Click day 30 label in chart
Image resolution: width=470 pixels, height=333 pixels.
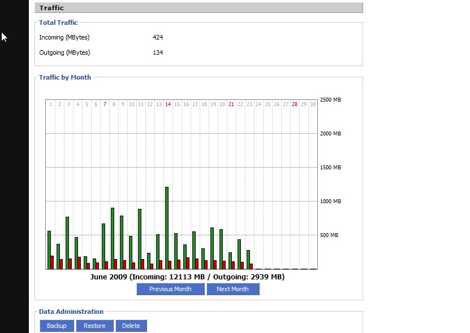(x=313, y=104)
